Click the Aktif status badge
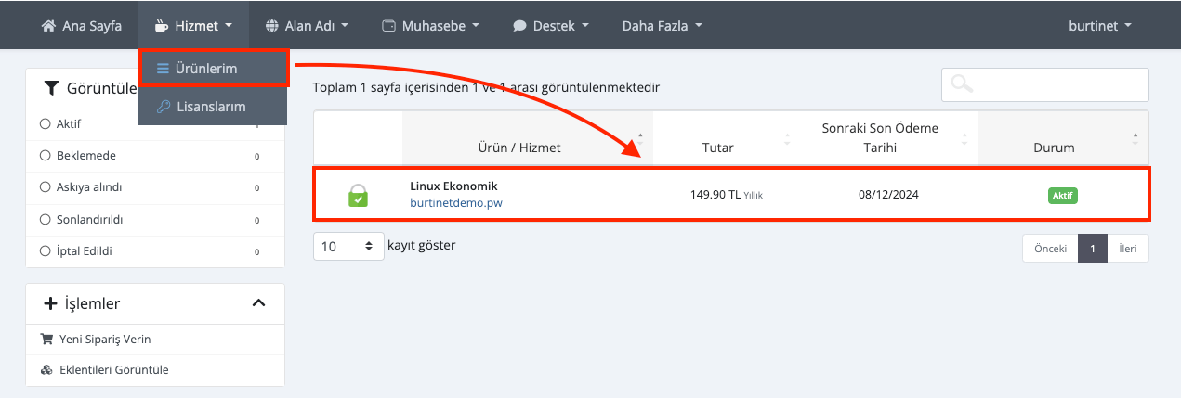The image size is (1181, 398). point(1062,196)
